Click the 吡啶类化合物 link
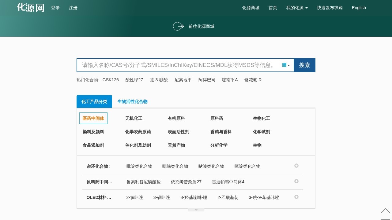 [139, 166]
